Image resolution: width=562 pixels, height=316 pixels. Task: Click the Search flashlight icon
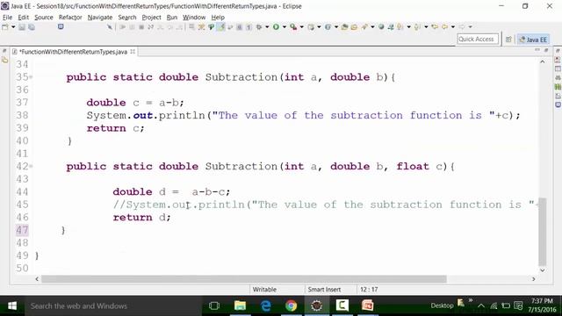[364, 27]
